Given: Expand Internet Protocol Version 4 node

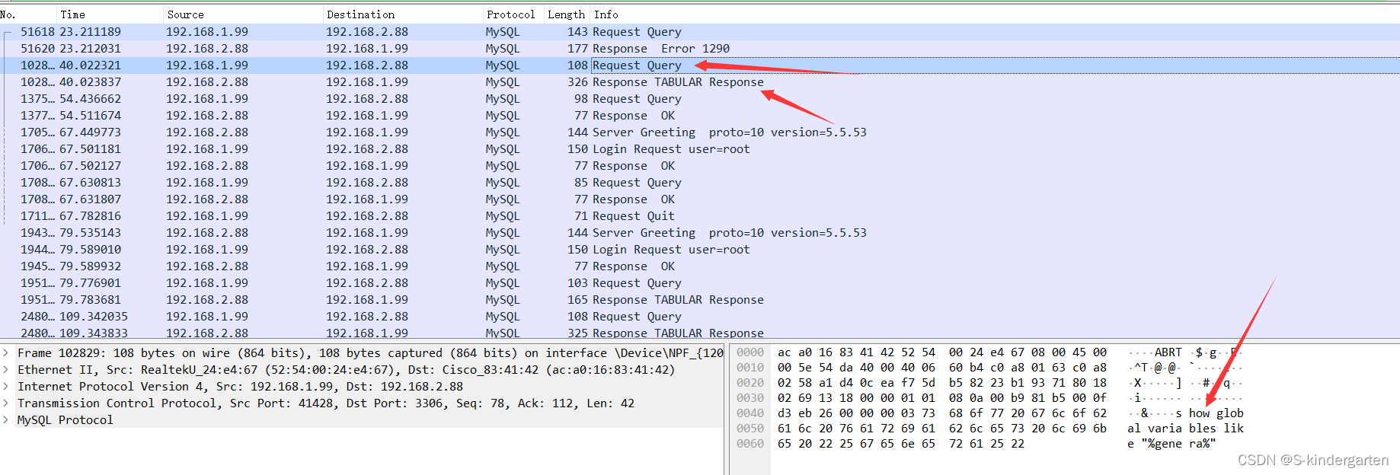Looking at the screenshot, I should (6, 387).
